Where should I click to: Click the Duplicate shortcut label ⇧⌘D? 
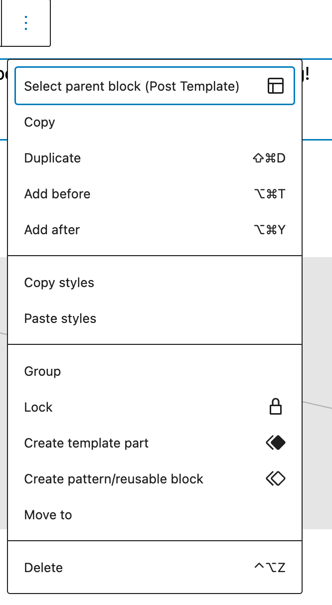[x=269, y=158]
